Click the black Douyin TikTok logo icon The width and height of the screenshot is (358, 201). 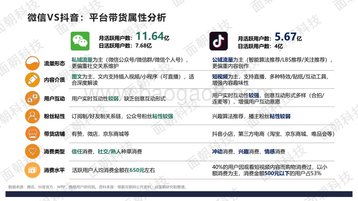pos(218,41)
